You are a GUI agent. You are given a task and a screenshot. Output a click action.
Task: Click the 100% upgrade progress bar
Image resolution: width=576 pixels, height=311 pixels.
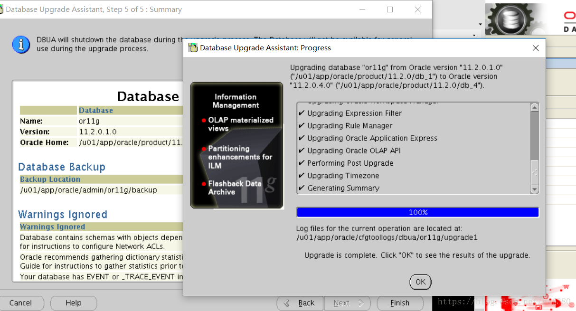[417, 212]
